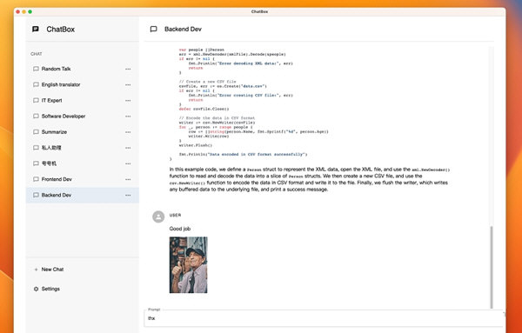Click the plus icon for New Chat
The width and height of the screenshot is (522, 333).
(36, 270)
